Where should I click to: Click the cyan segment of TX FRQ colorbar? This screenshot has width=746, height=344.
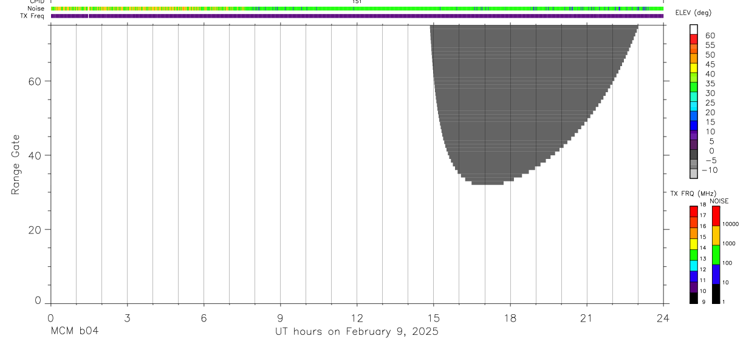[694, 266]
